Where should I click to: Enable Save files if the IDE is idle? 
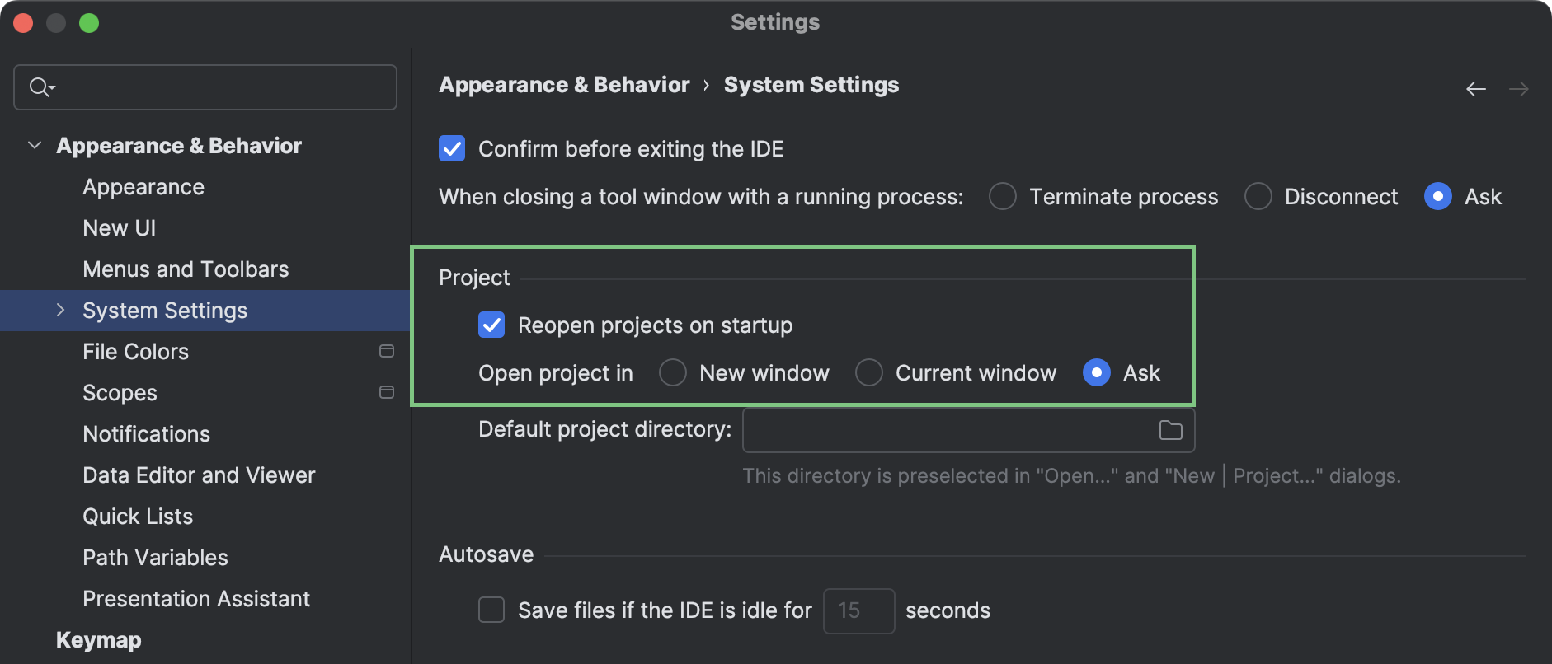[491, 610]
